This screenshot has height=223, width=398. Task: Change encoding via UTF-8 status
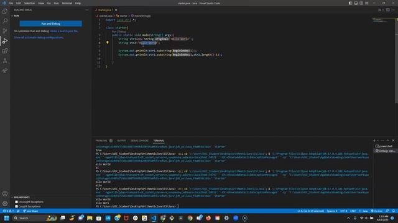[344, 211]
